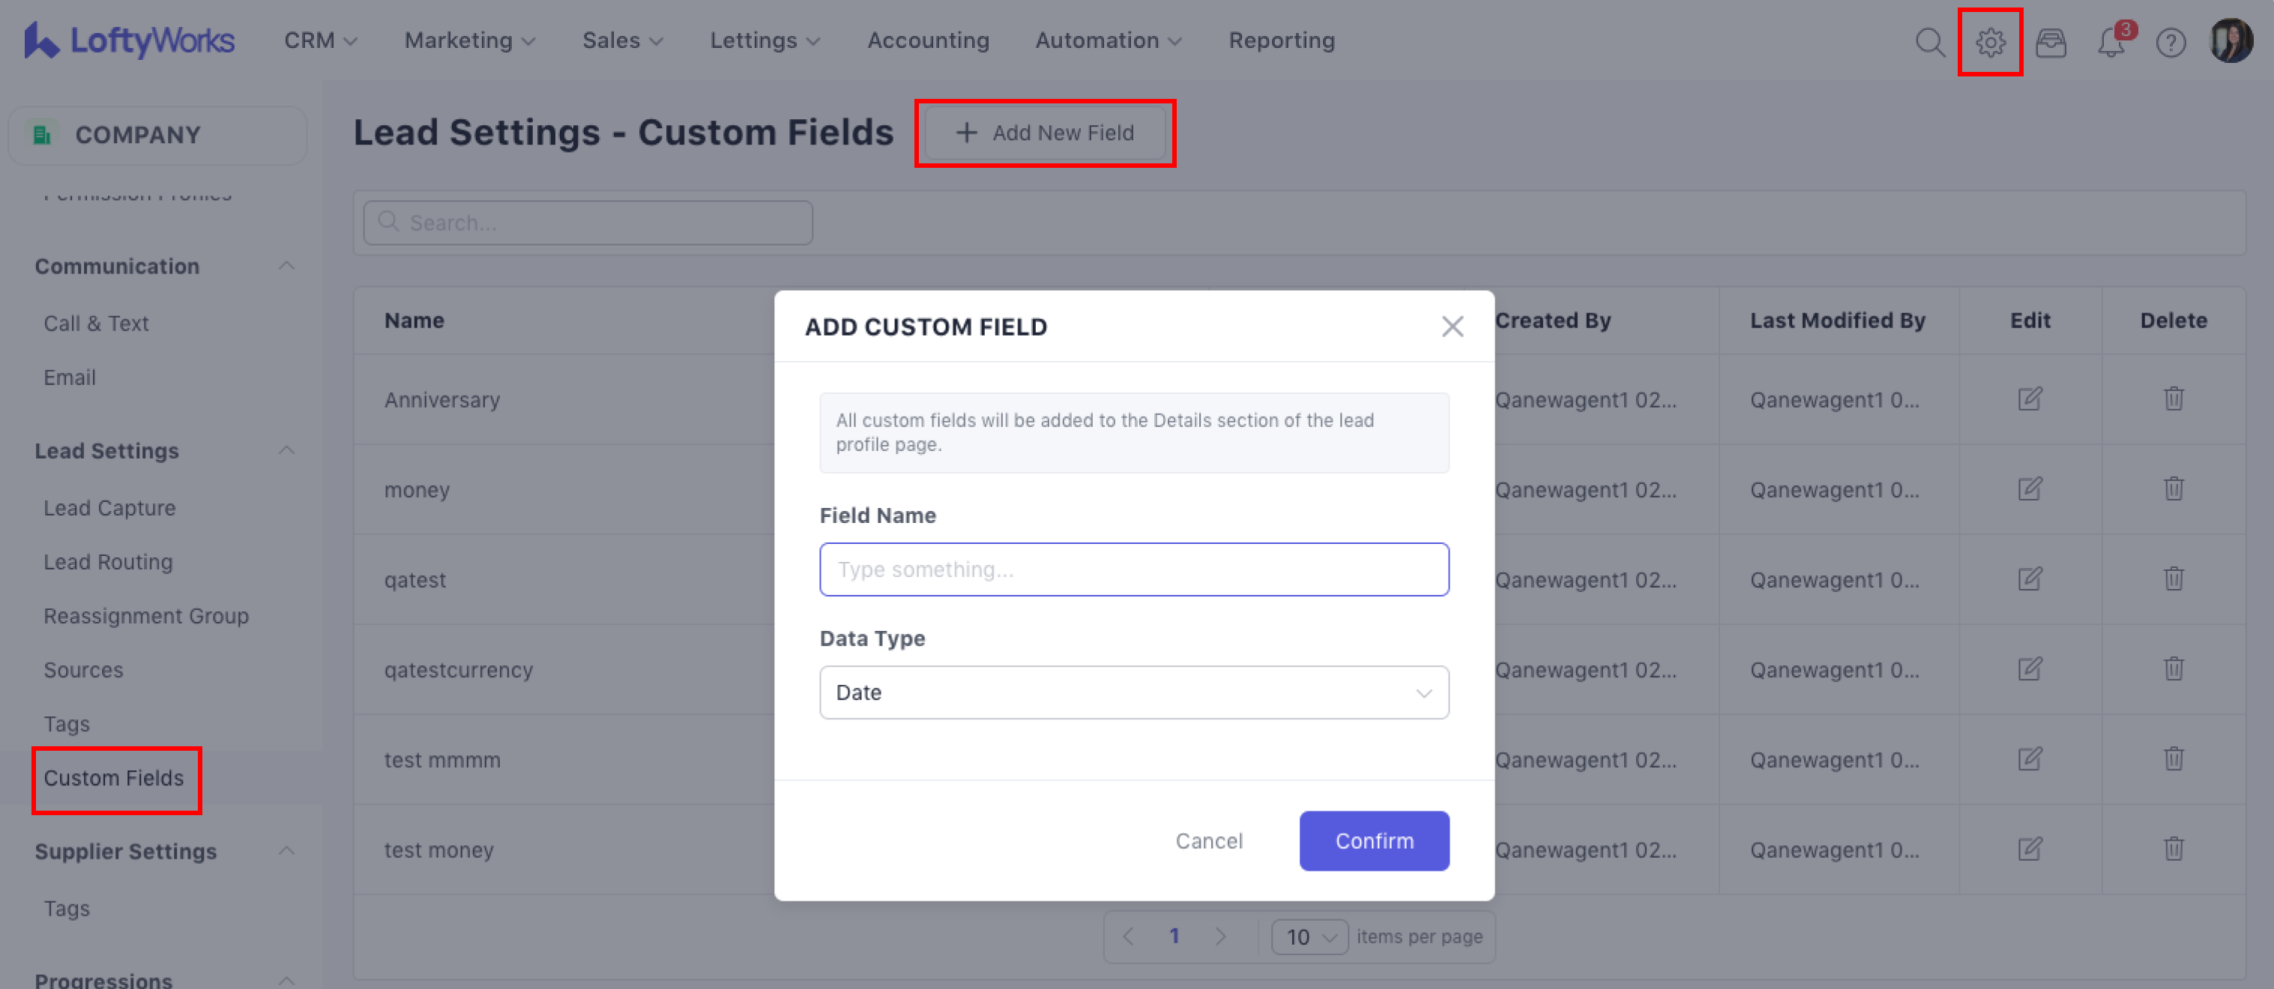Click the Field Name input box
This screenshot has height=989, width=2274.
click(1133, 569)
